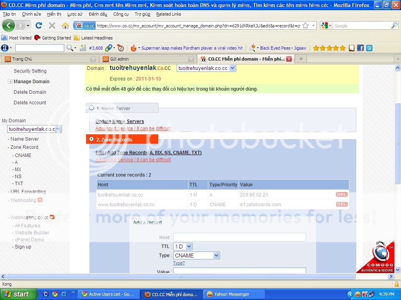This screenshot has width=401, height=300.
Task: Open the domain selector dropdown at top
Action: pos(206,68)
